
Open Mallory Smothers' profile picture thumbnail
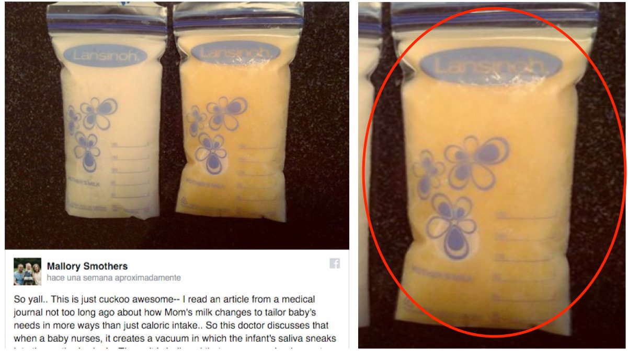[27, 271]
